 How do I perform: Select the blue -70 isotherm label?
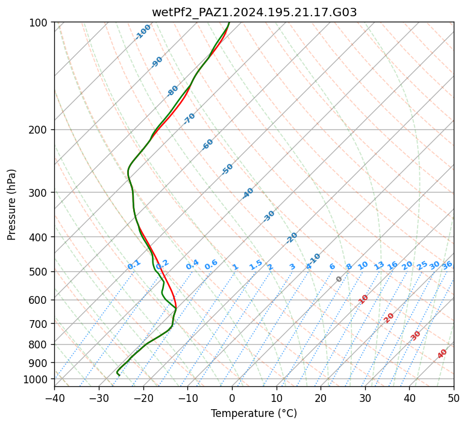(189, 119)
